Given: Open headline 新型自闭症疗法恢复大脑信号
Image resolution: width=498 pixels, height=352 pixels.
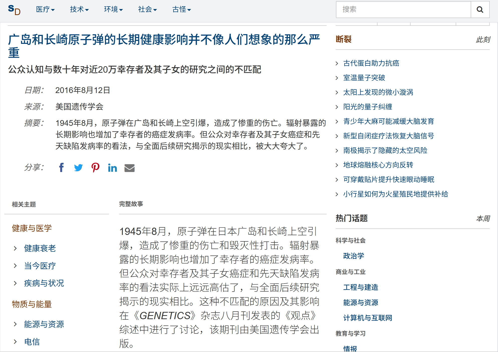Looking at the screenshot, I should click(x=389, y=136).
